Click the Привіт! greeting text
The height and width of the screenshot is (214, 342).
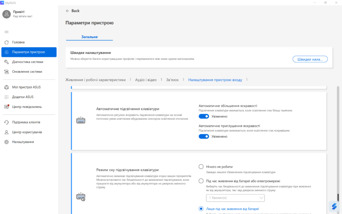(19, 12)
